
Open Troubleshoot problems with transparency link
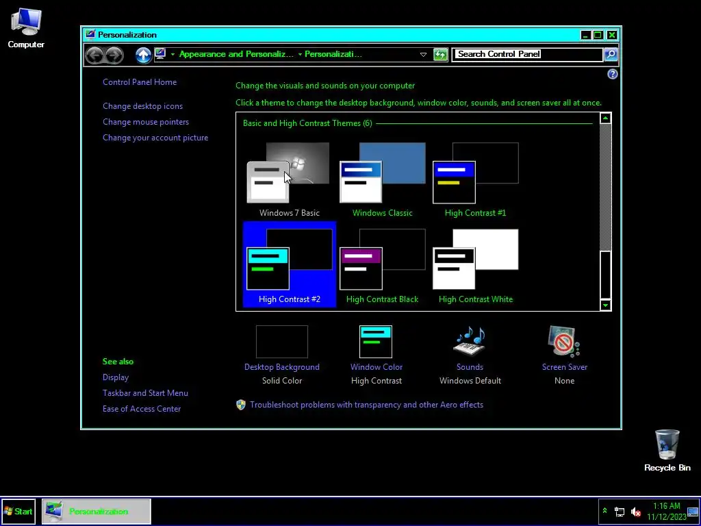click(367, 404)
